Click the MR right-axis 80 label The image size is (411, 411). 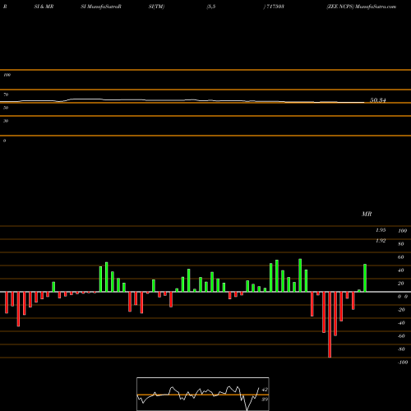[x=401, y=244]
